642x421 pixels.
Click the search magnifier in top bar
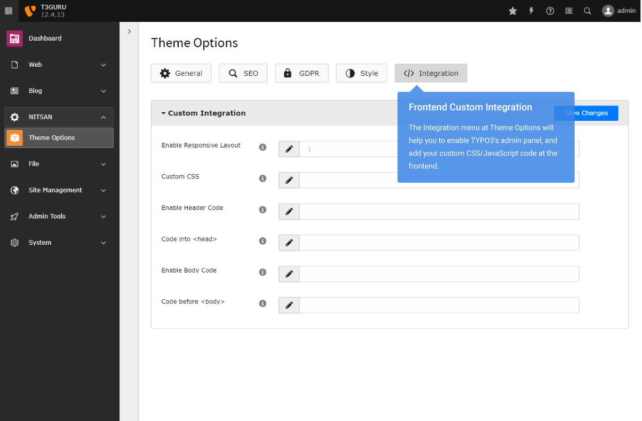587,11
